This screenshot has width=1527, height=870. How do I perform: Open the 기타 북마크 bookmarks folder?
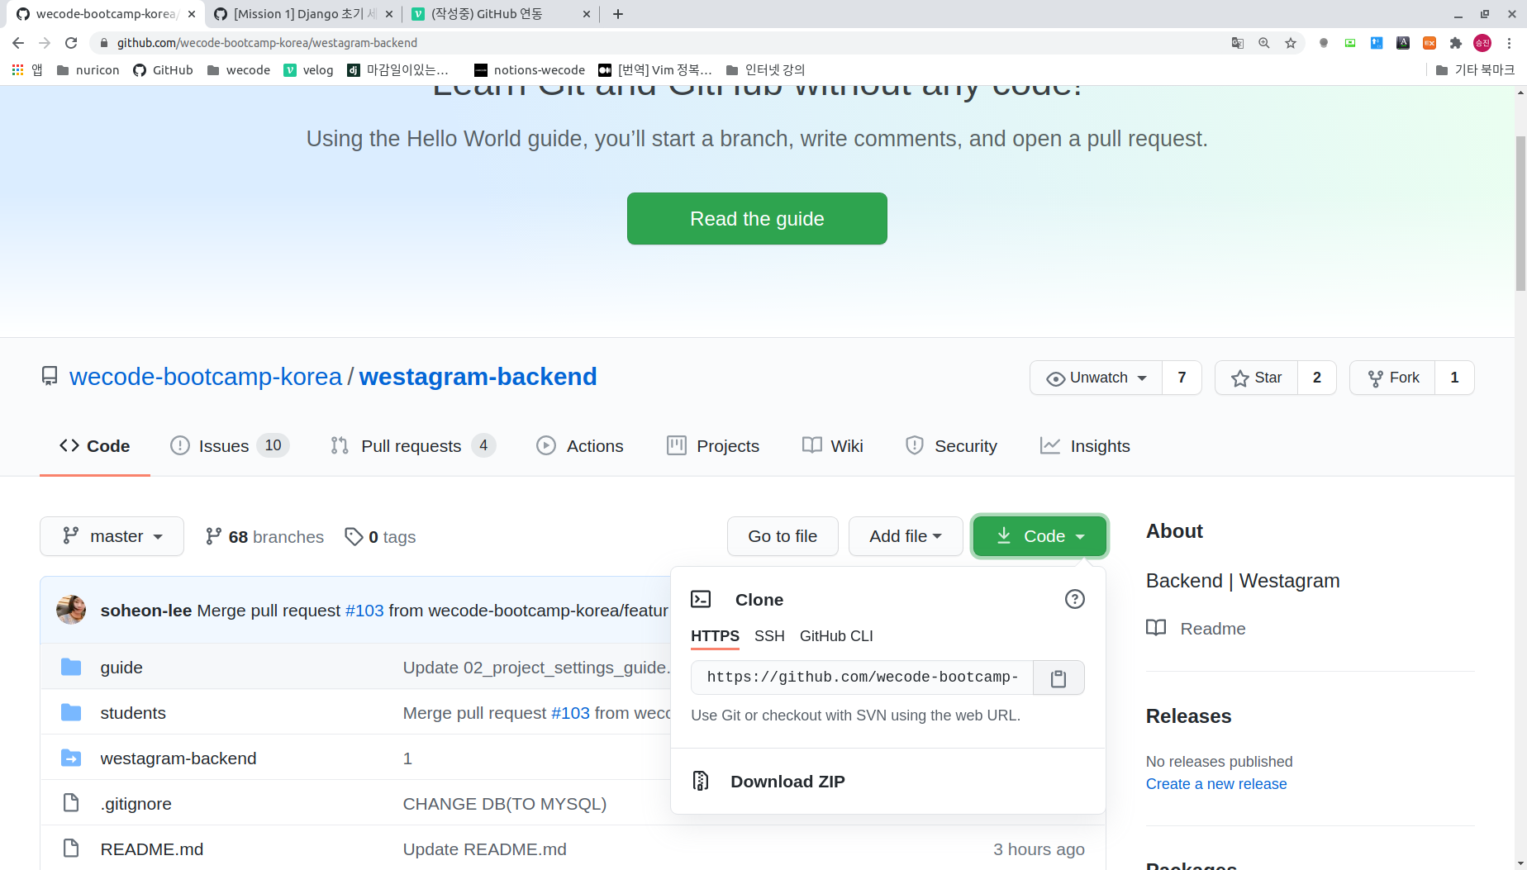tap(1475, 70)
